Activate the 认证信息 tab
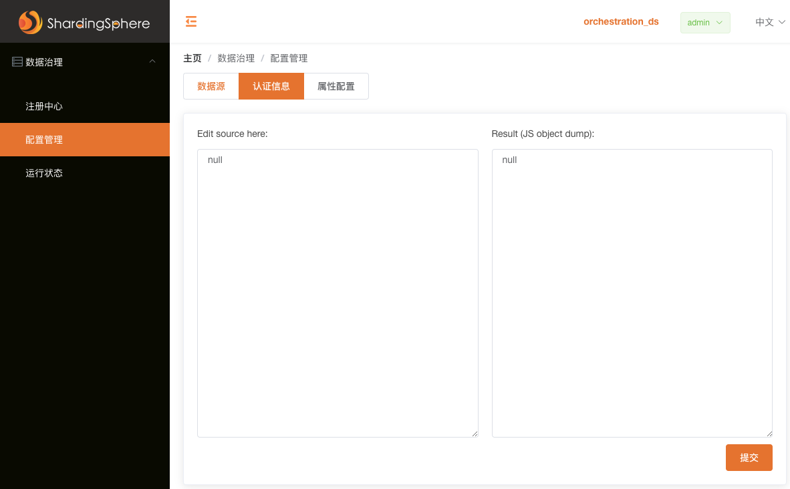 271,86
